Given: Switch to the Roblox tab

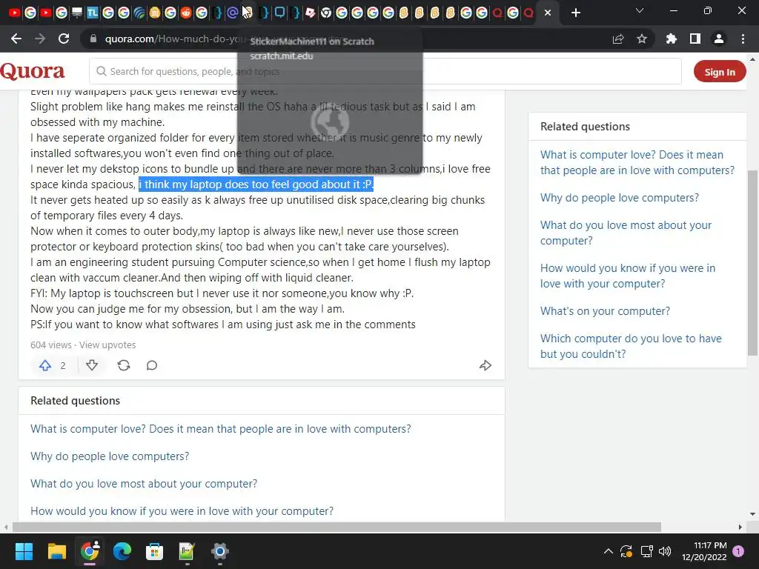Looking at the screenshot, I should [x=311, y=13].
